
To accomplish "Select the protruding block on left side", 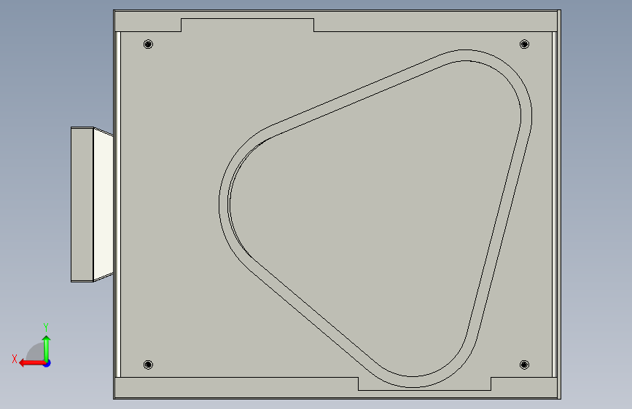I will tap(82, 204).
